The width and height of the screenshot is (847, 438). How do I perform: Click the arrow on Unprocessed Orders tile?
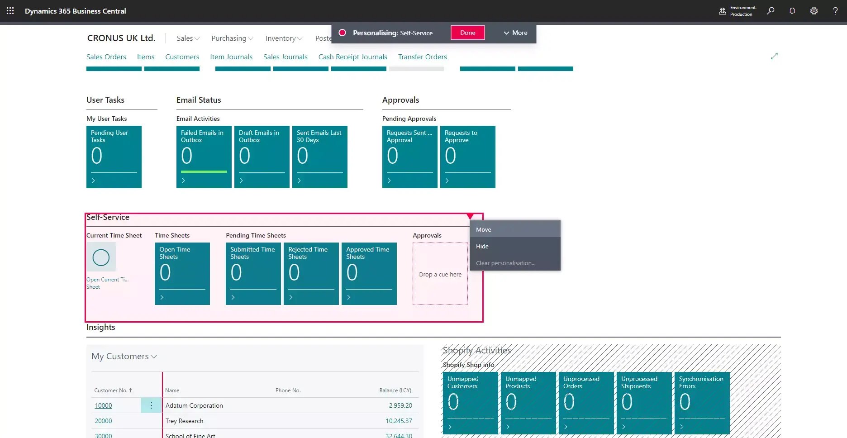tap(566, 427)
